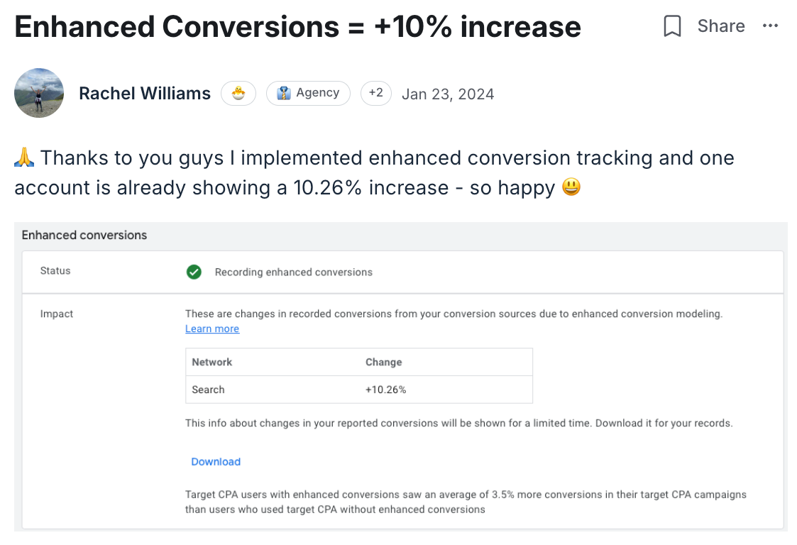The image size is (797, 545).
Task: Click the bookmark icon to save post
Action: point(671,26)
